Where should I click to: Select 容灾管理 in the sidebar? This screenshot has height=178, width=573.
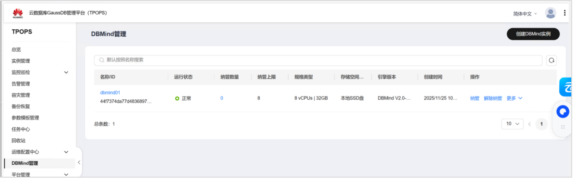(x=21, y=95)
